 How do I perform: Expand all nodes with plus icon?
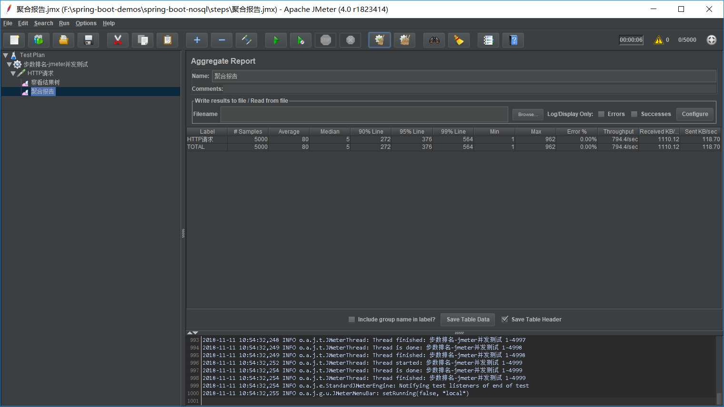click(197, 40)
